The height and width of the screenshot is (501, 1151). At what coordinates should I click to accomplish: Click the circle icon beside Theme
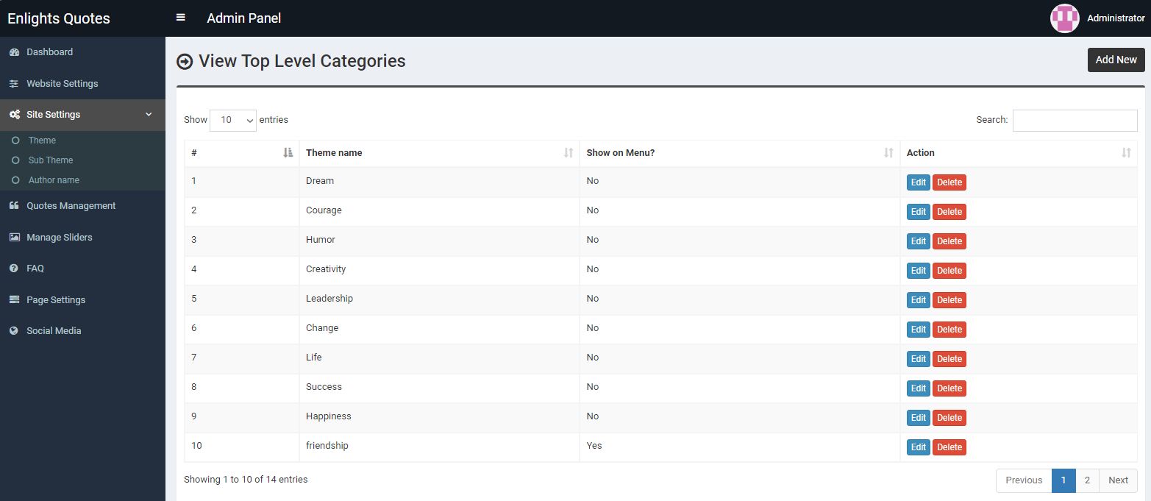[x=15, y=141]
